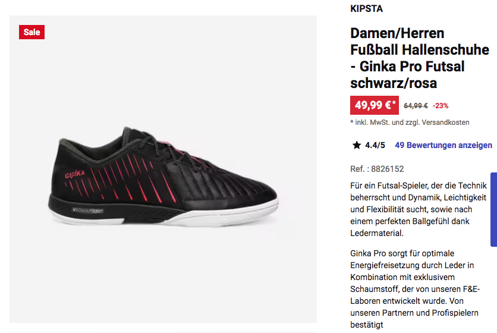Click the white sole of the shoe
Screen dimensions: 497x333
pos(222,216)
